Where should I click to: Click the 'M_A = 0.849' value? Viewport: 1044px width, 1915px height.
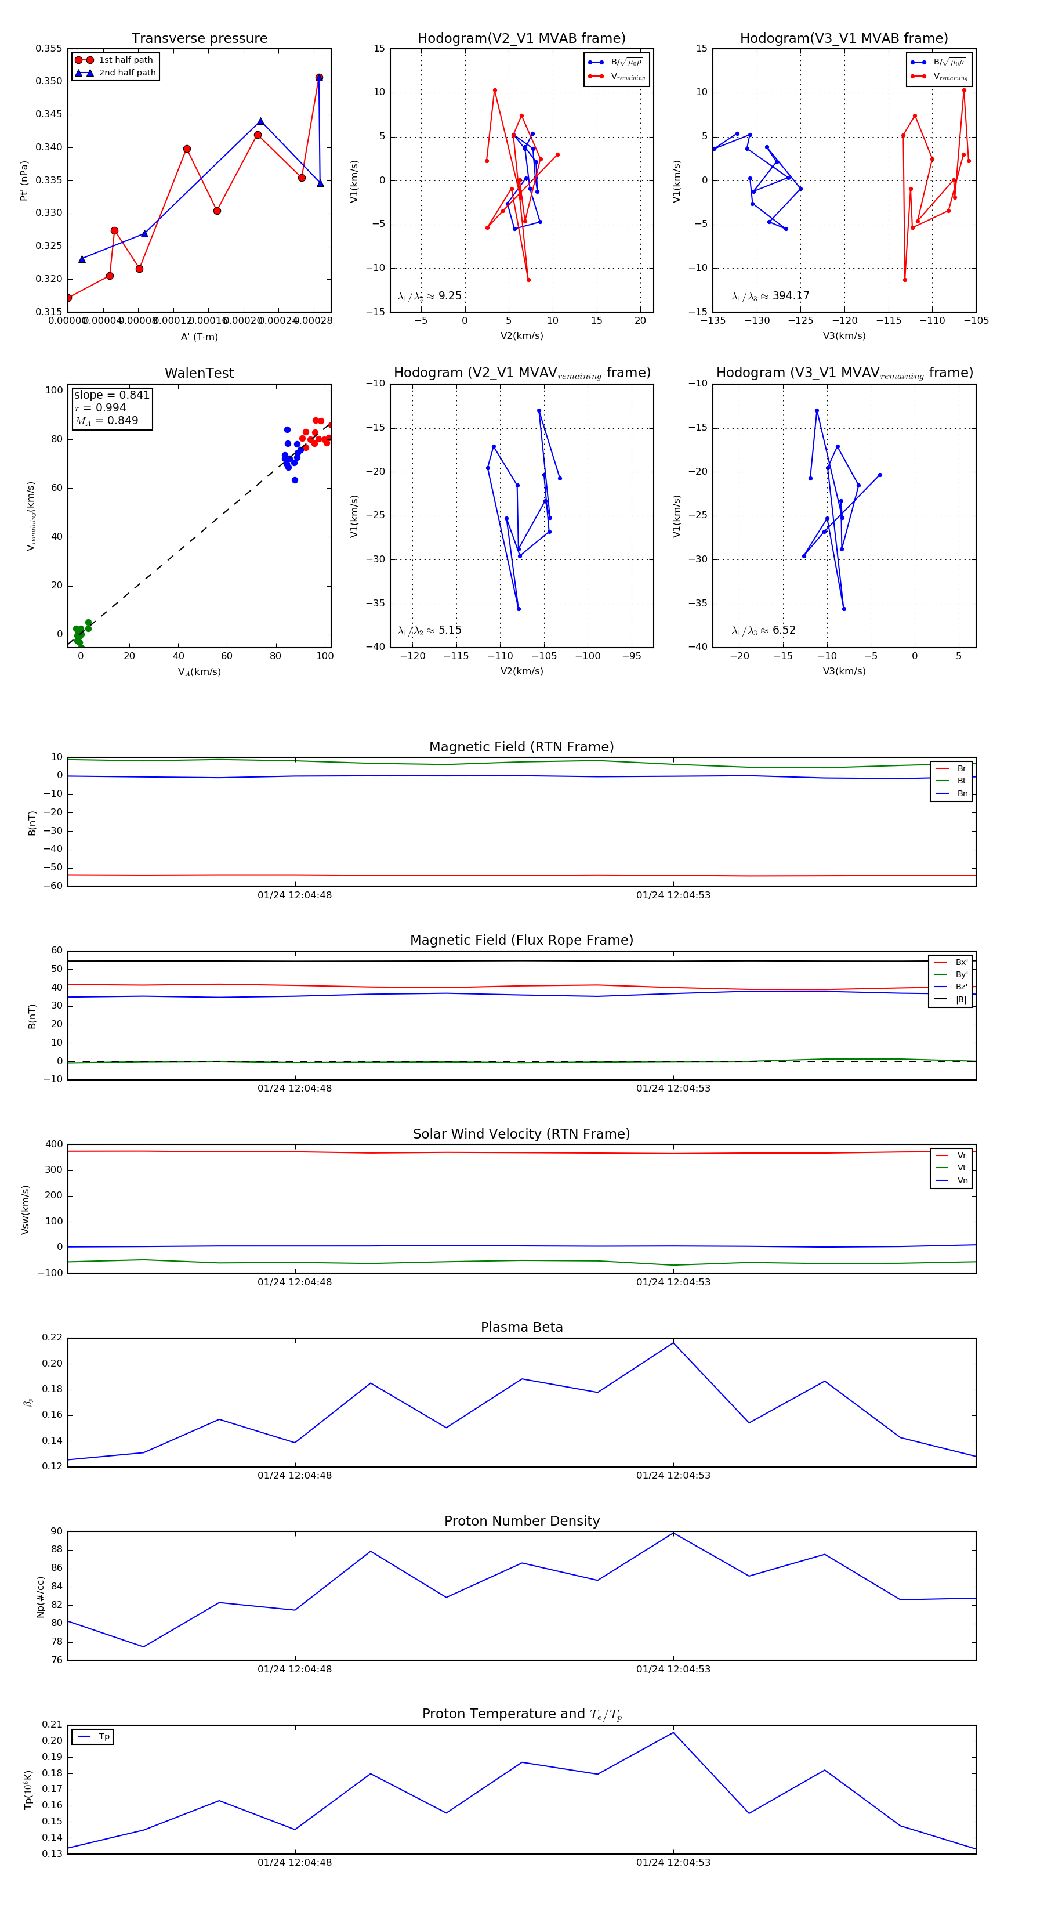click(x=106, y=421)
